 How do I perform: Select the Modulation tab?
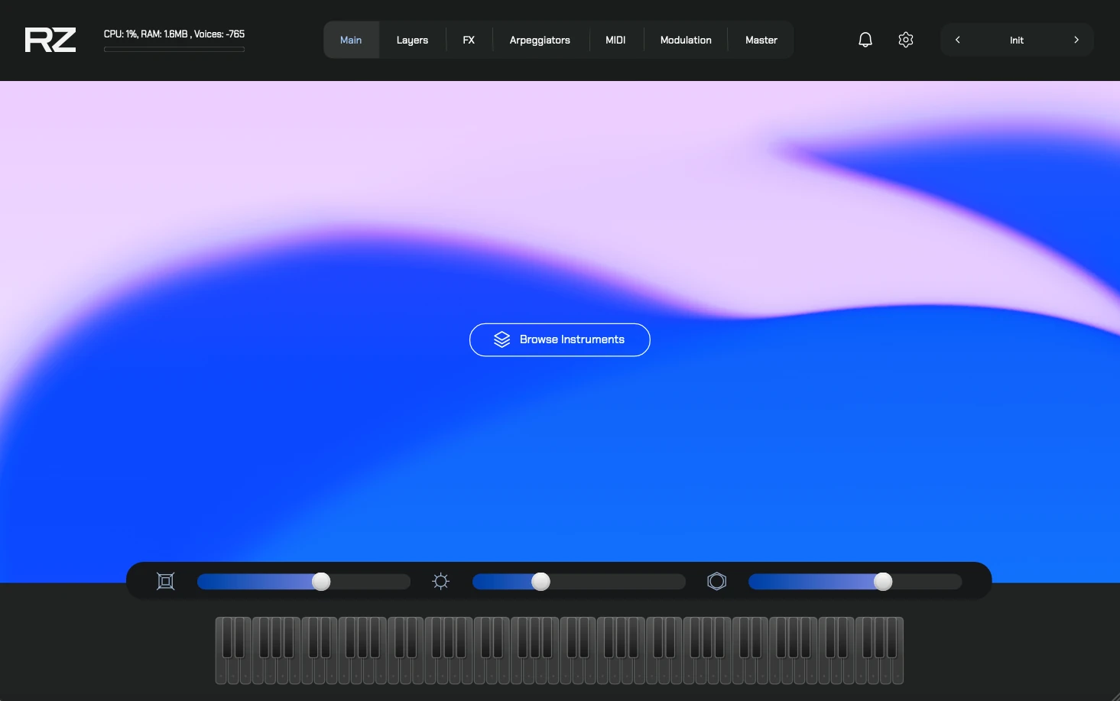(685, 40)
